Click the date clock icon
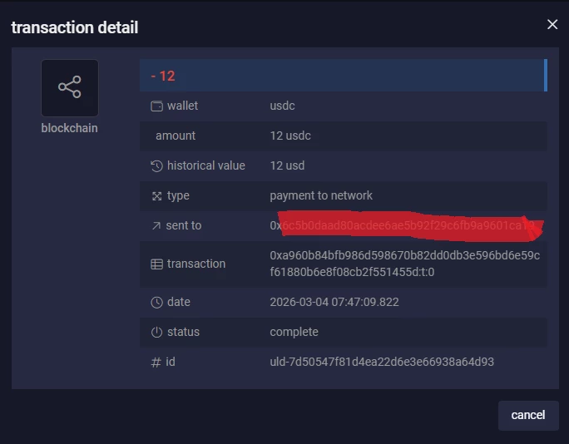 coord(156,303)
